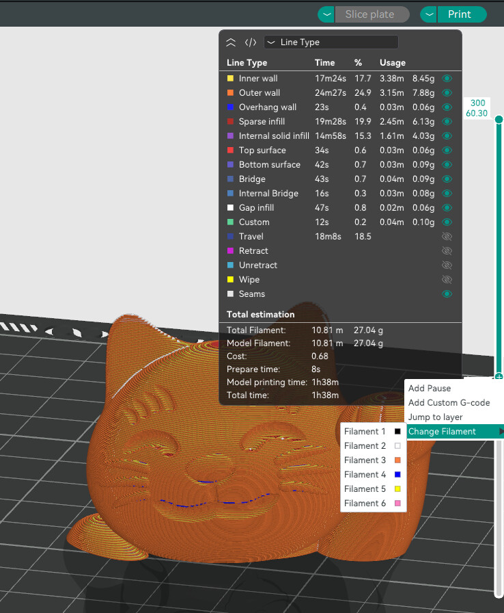The width and height of the screenshot is (504, 613).
Task: Hide Seams with eye icon
Action: point(447,294)
